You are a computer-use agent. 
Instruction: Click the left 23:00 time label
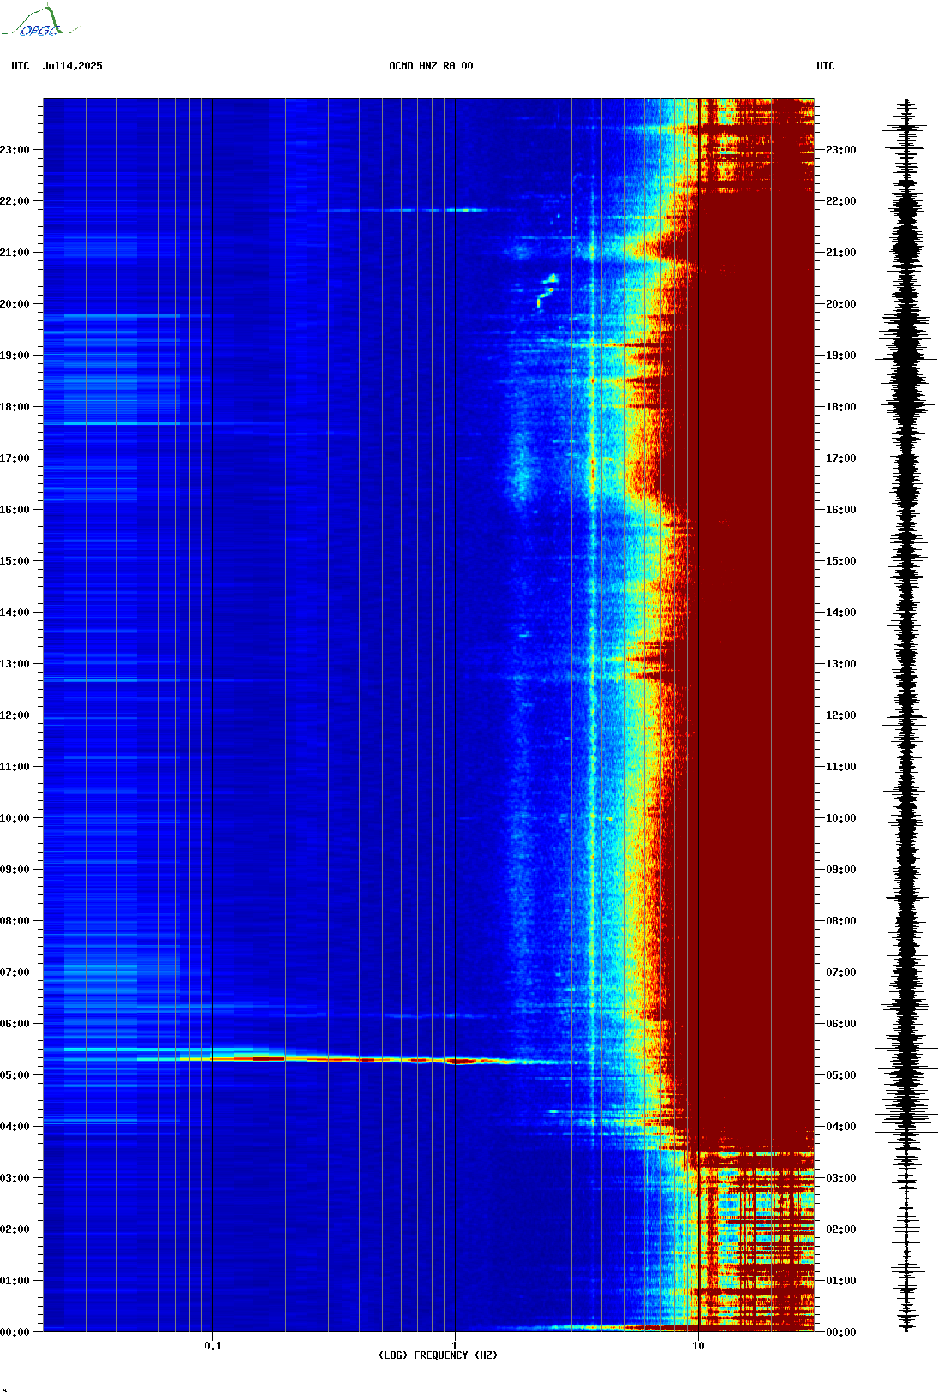15,150
